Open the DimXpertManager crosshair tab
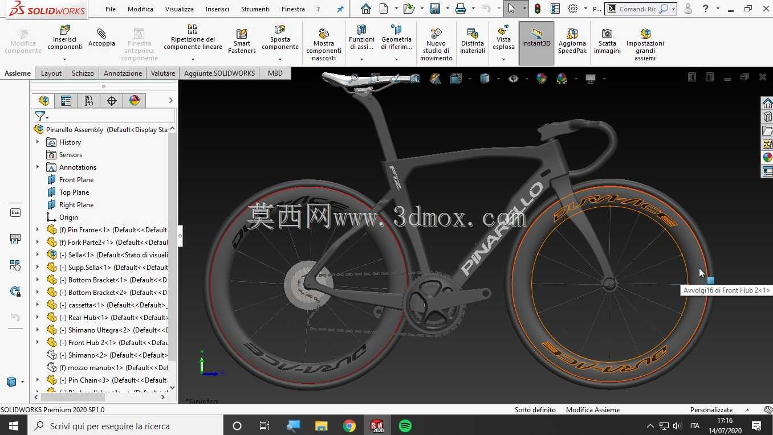This screenshot has height=435, width=773. click(112, 101)
